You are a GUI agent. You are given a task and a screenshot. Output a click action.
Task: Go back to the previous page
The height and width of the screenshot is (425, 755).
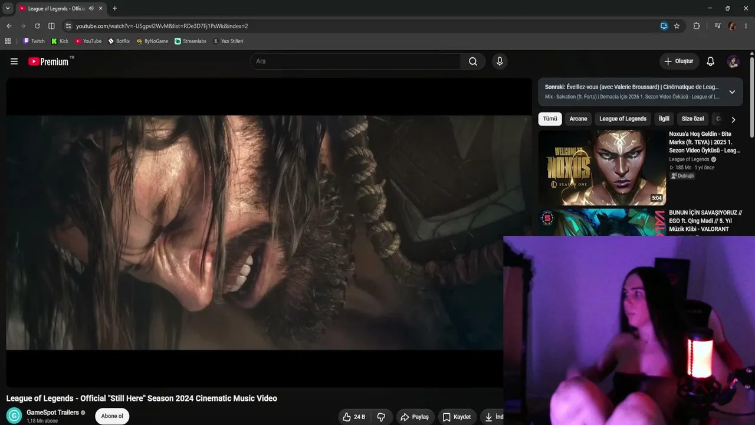(x=9, y=26)
